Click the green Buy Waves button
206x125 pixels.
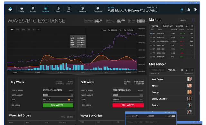point(58,105)
